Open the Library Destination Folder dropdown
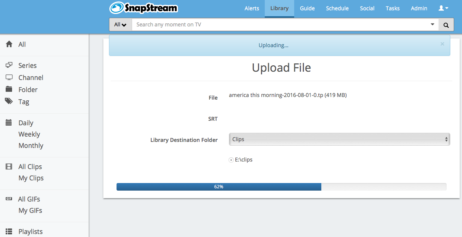 (x=339, y=139)
